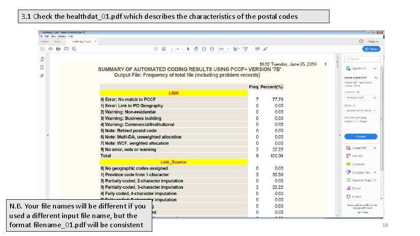Click the document vertical scrollbar
This screenshot has height=236, width=420.
click(337, 135)
